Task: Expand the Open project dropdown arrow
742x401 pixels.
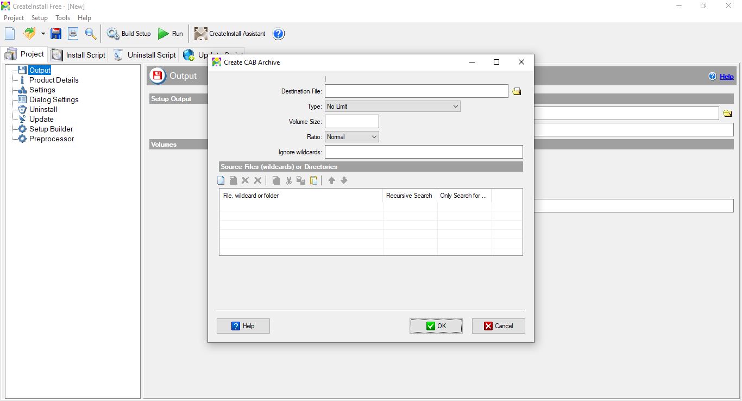Action: tap(43, 34)
